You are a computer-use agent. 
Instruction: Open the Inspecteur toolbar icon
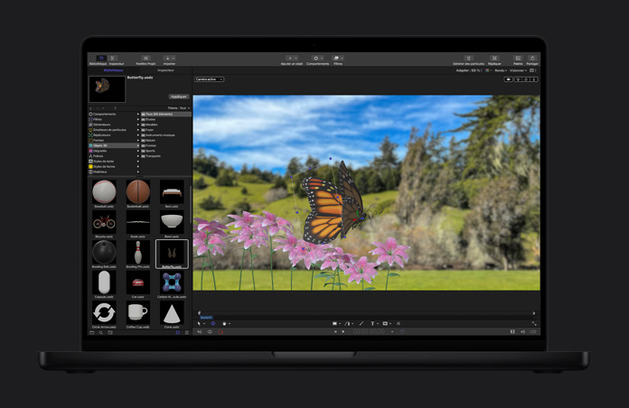point(113,59)
